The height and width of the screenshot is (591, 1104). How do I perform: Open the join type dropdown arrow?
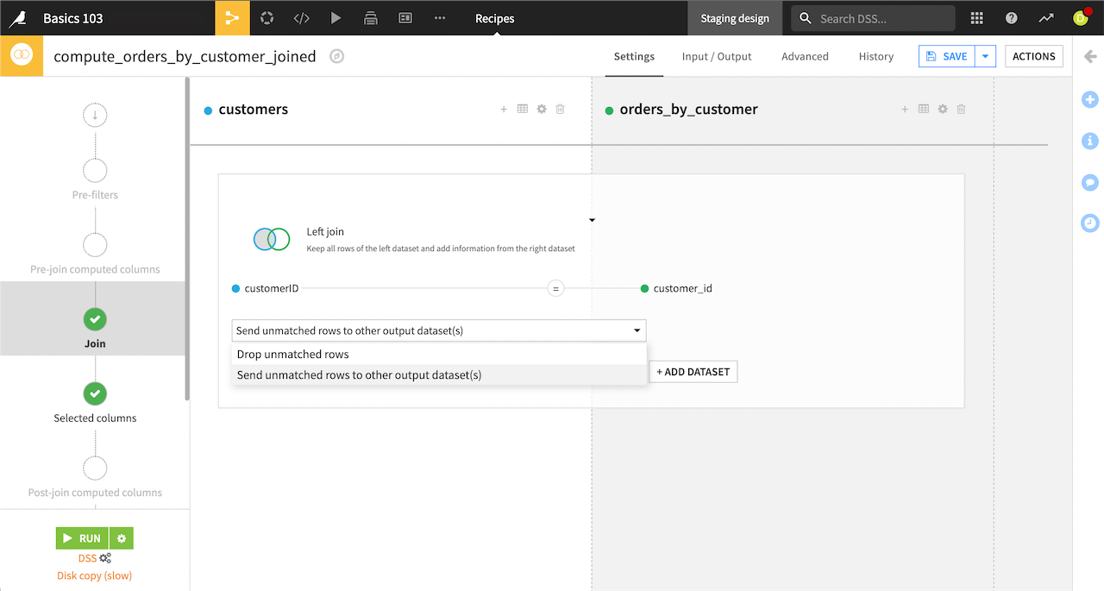coord(592,220)
